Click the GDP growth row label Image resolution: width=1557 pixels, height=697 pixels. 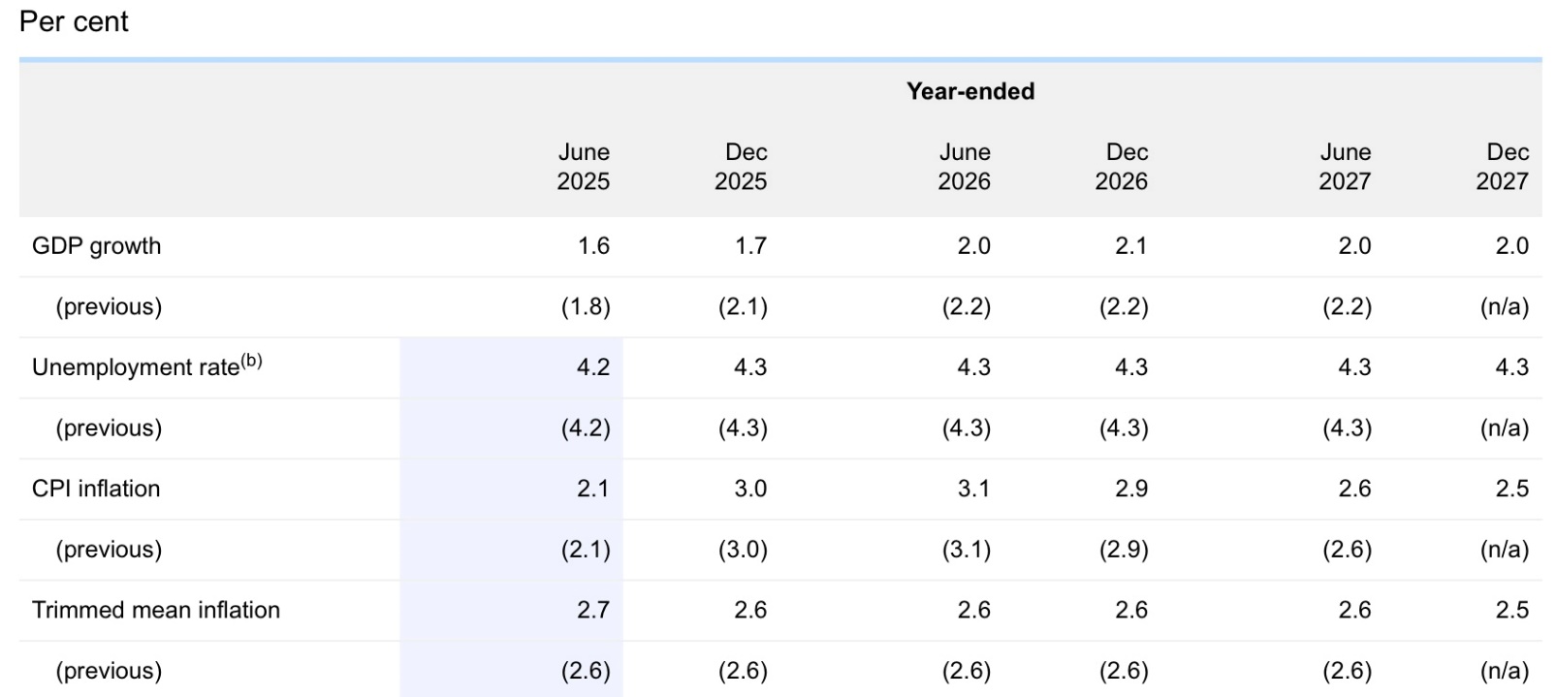coord(96,246)
